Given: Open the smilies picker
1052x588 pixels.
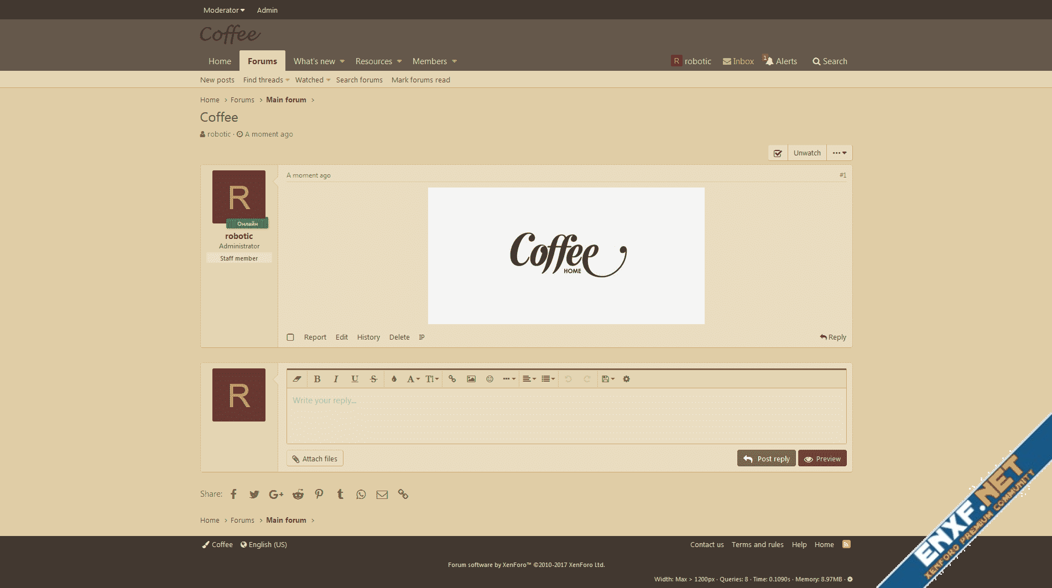Looking at the screenshot, I should click(x=489, y=379).
